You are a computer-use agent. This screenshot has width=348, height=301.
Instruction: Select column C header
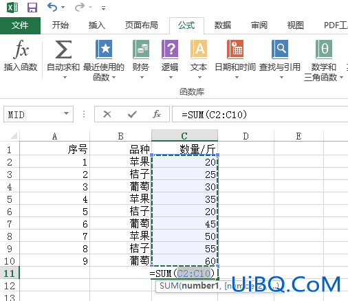tap(184, 136)
